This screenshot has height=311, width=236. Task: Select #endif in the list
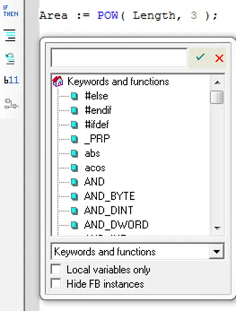[98, 110]
